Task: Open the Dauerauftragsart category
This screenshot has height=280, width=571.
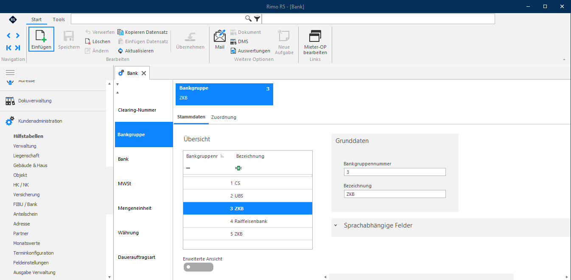Action: click(144, 257)
